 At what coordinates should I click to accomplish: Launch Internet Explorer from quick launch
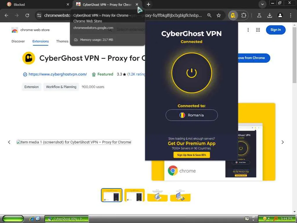click(32, 219)
